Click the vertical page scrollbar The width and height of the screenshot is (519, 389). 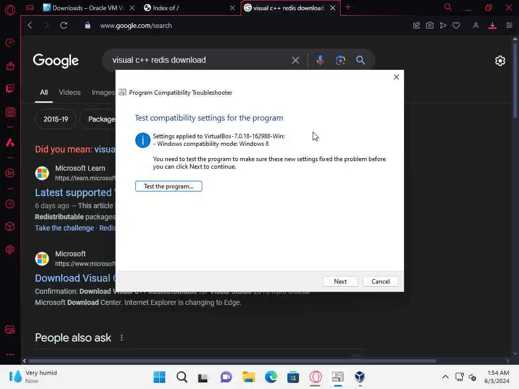coord(515,80)
